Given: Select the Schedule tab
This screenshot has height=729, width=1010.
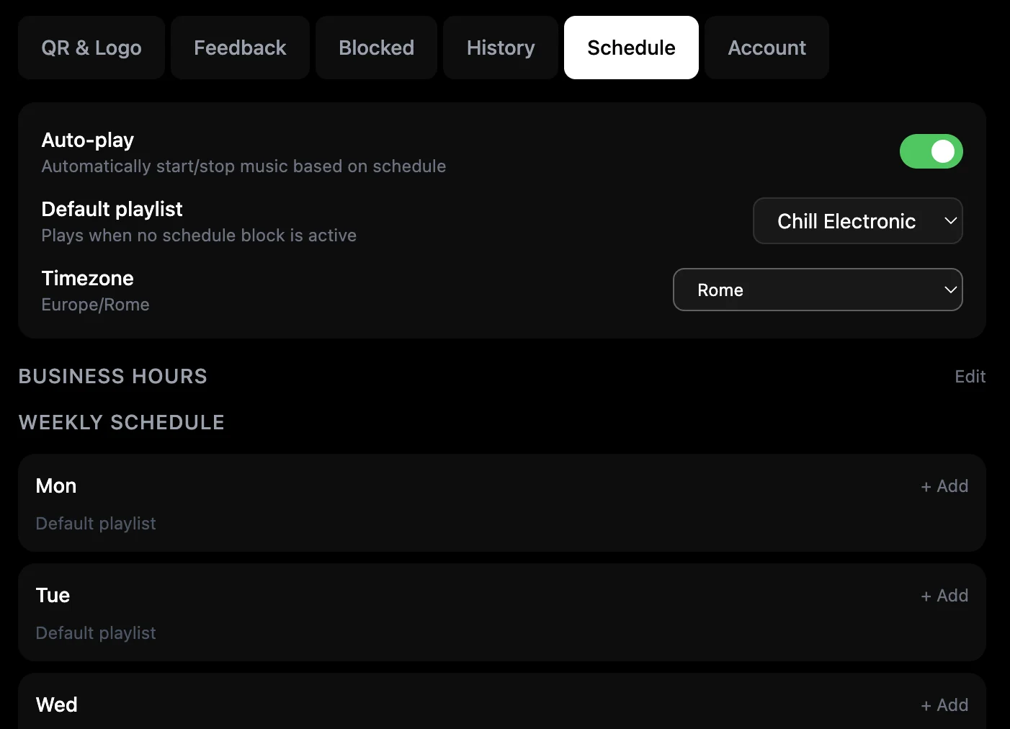Looking at the screenshot, I should pos(631,48).
